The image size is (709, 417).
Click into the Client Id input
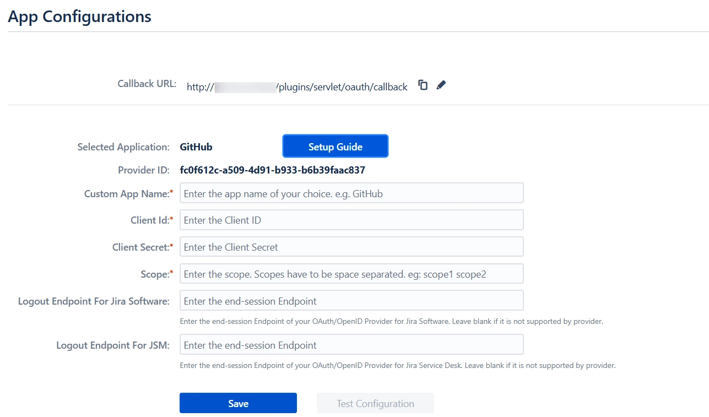click(x=351, y=220)
